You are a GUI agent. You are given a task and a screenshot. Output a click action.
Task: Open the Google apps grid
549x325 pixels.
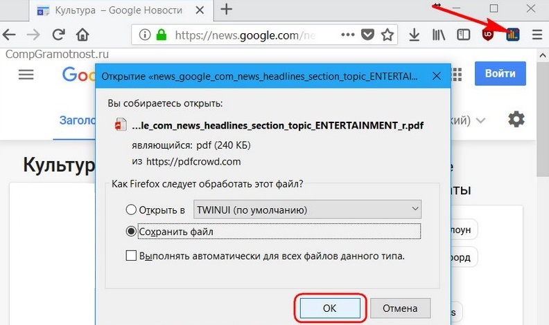point(457,75)
